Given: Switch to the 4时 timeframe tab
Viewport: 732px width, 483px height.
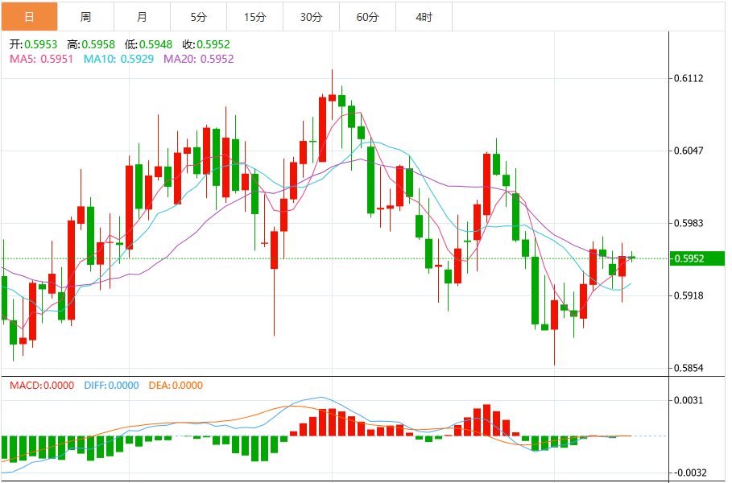Looking at the screenshot, I should point(424,17).
